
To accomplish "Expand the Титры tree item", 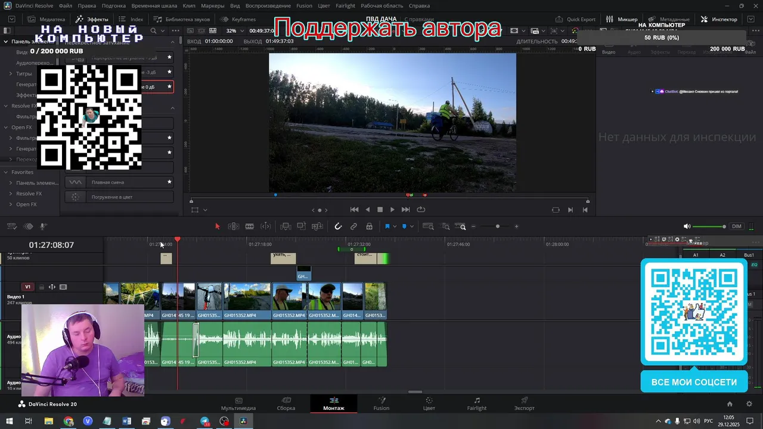I will 11,74.
